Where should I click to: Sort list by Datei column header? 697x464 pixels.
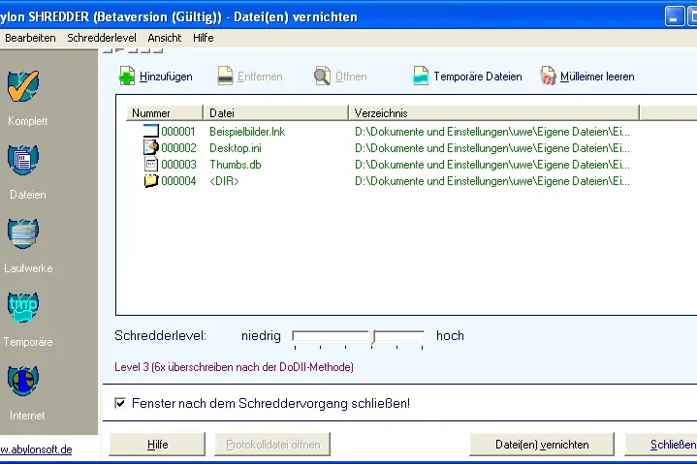click(275, 112)
